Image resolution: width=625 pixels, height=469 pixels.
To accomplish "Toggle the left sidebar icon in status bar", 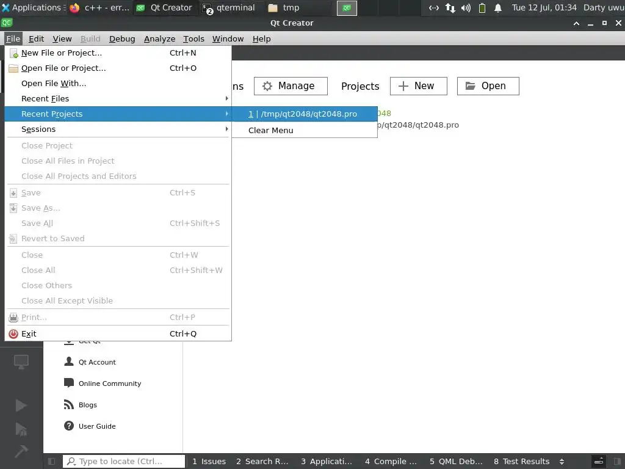I will 51,462.
